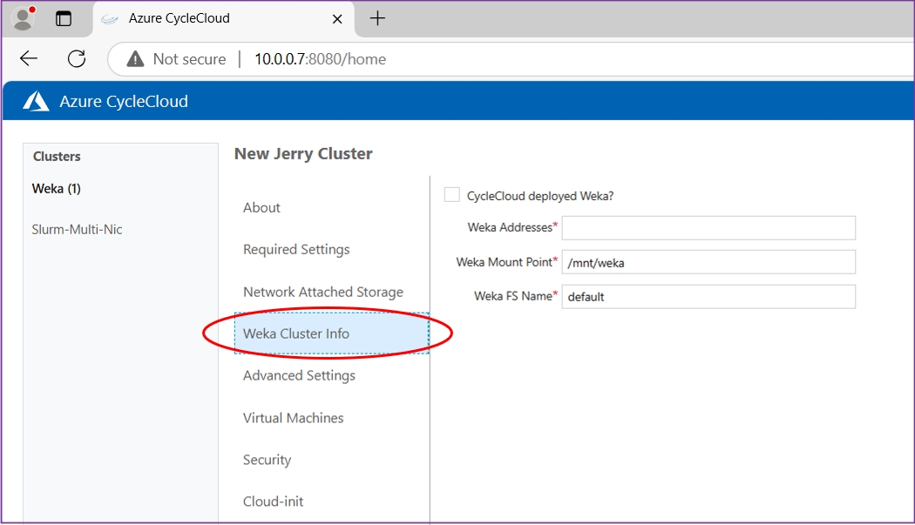Enable CycleCloud deployed Weka checkbox
The width and height of the screenshot is (915, 525).
click(x=451, y=195)
